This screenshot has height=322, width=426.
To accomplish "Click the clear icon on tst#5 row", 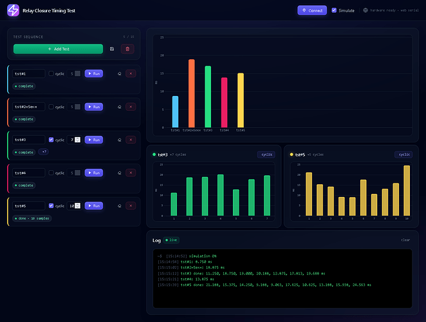I will [119, 206].
